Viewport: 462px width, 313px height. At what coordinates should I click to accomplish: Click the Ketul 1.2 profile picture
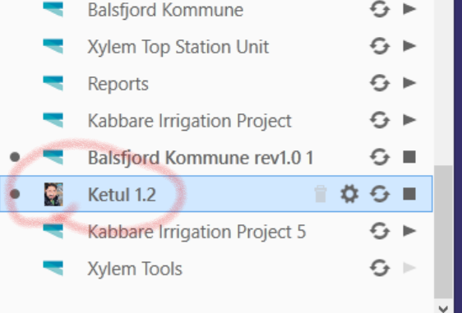(x=53, y=194)
